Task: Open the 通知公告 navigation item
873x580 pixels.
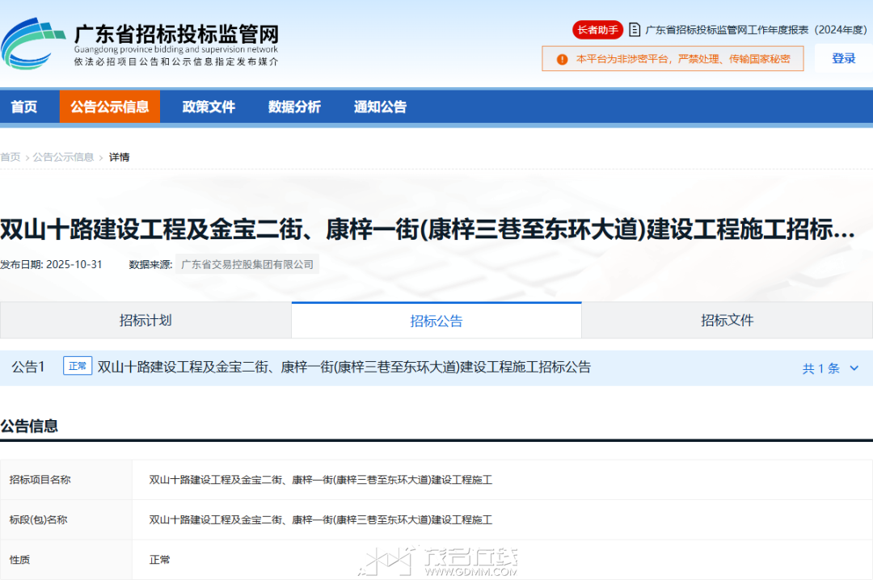Action: point(380,107)
